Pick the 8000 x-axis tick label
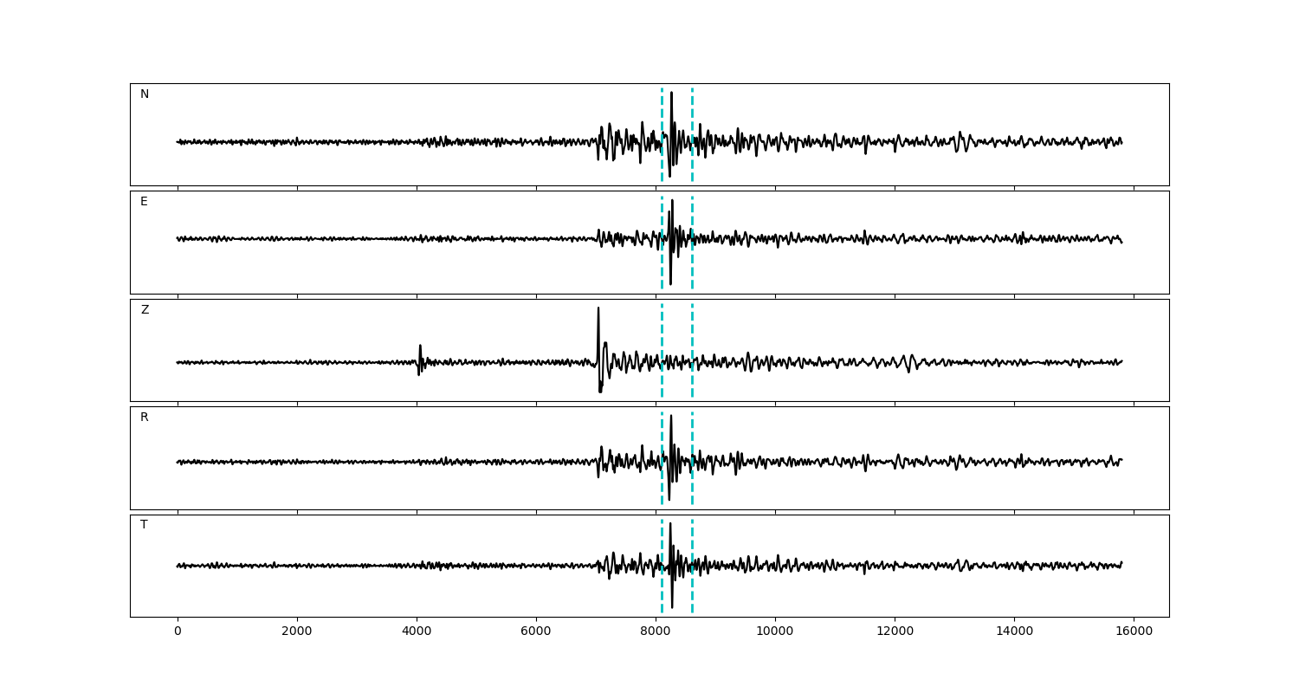The height and width of the screenshot is (693, 1299). [x=656, y=631]
